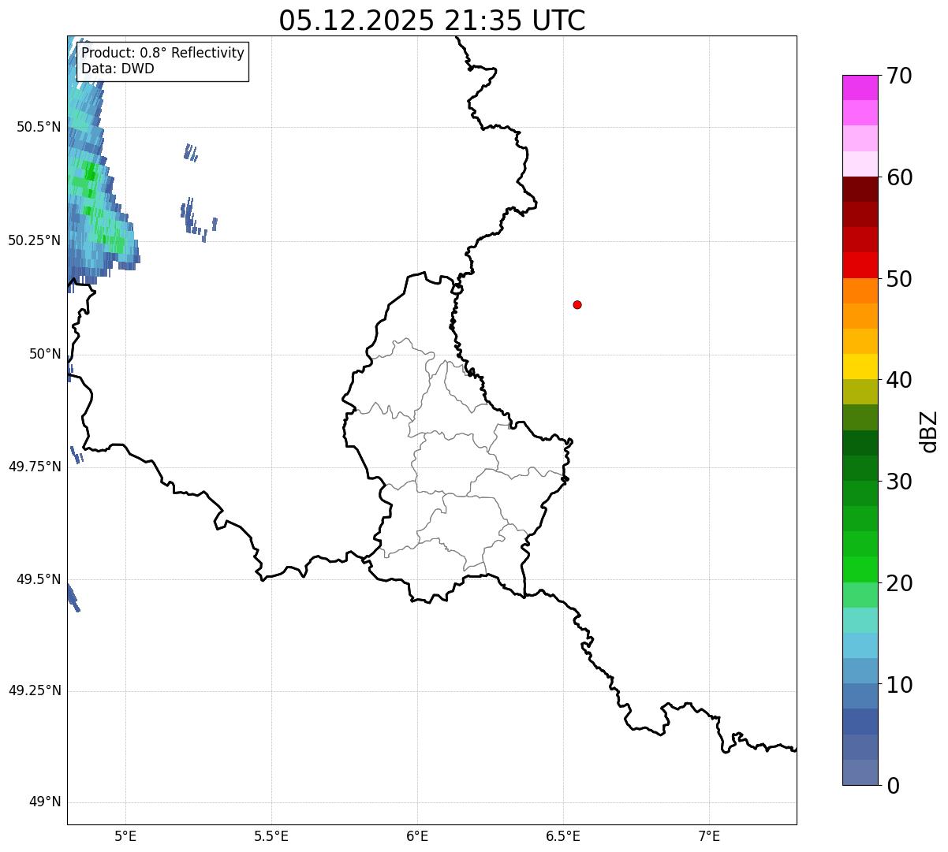Viewport: 948px width, 852px height.
Task: Click the colorbar tick label 60
Action: 899,177
